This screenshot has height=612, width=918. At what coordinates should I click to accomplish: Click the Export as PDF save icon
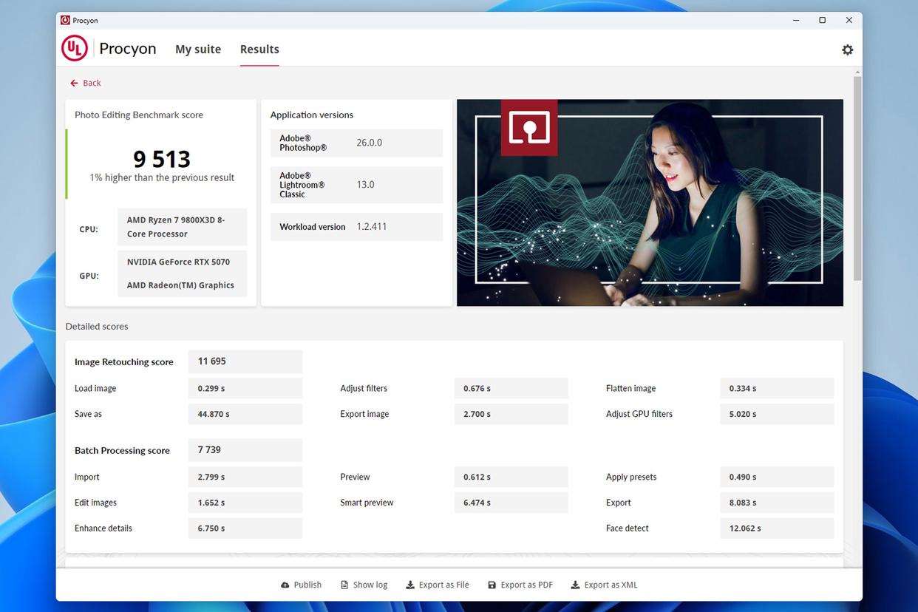[492, 585]
